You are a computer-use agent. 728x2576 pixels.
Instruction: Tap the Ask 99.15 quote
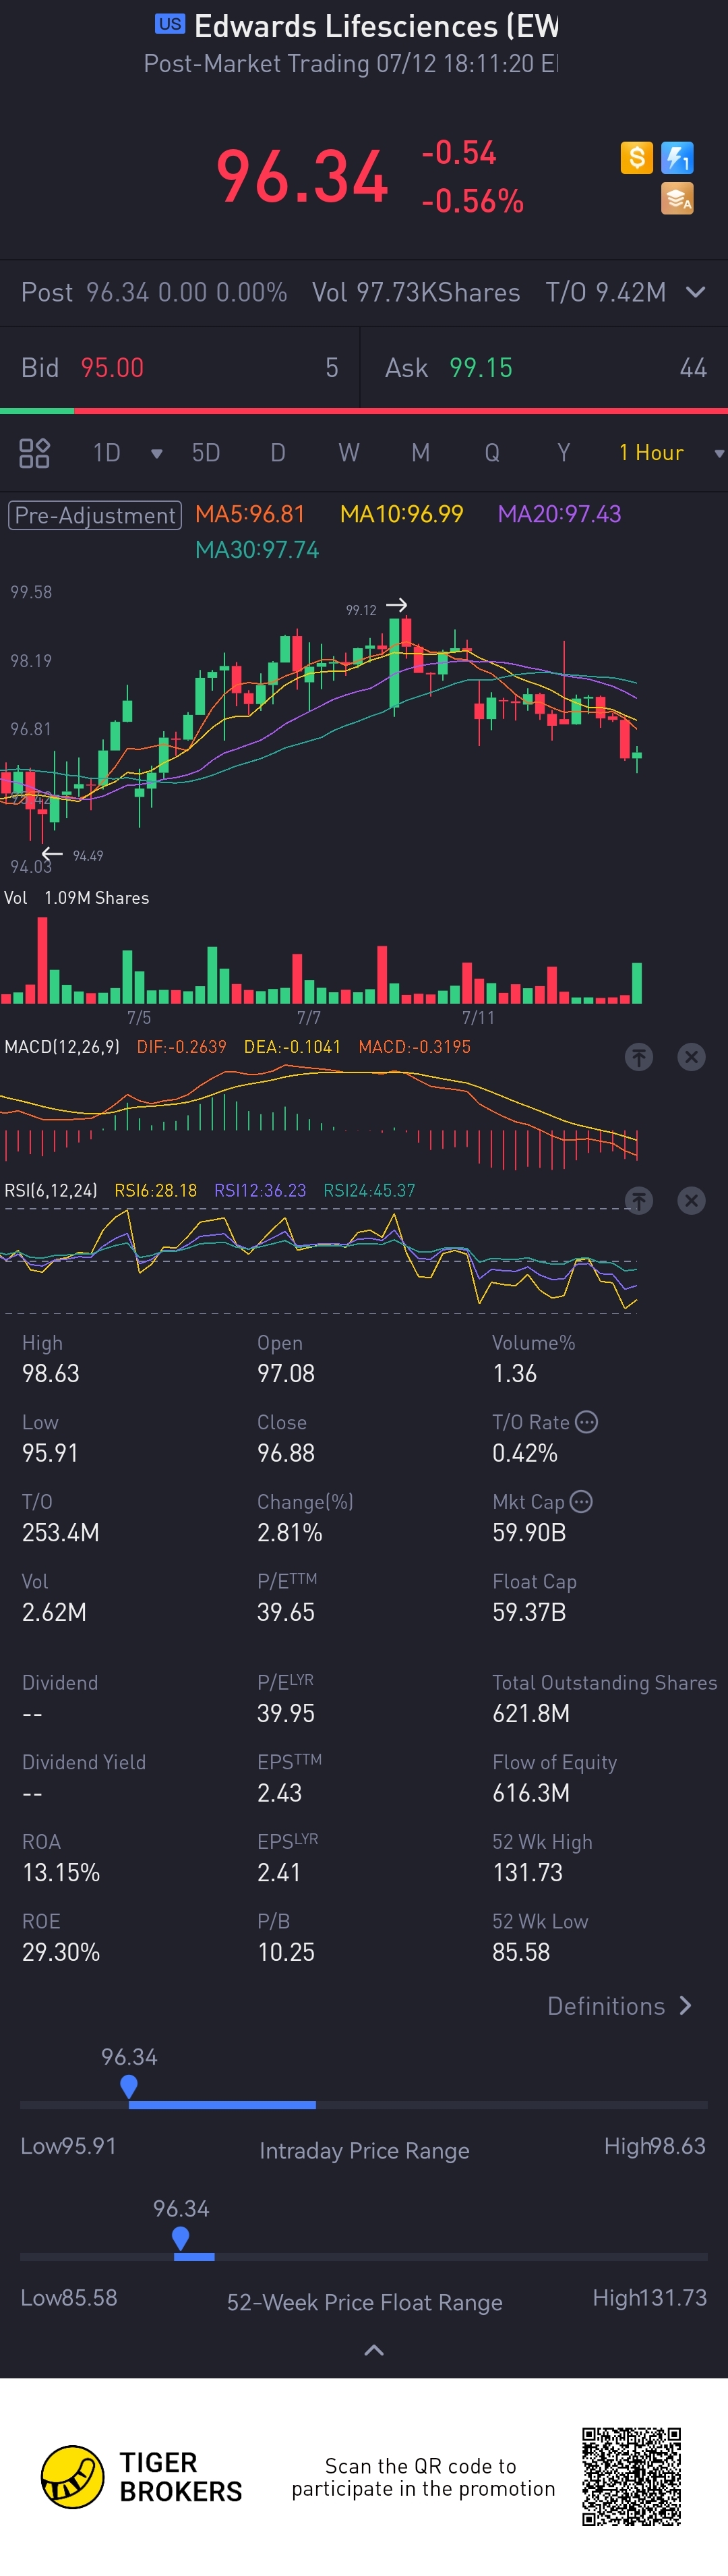point(546,368)
